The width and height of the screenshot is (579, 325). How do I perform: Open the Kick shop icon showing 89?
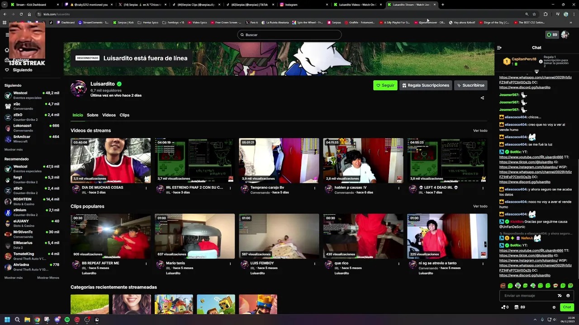pyautogui.click(x=520, y=307)
